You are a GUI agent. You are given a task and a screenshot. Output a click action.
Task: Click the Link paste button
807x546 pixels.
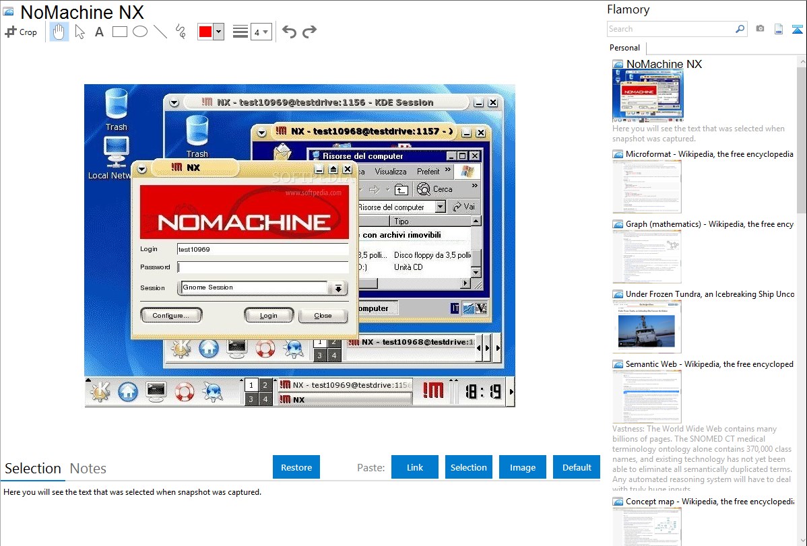tap(415, 467)
